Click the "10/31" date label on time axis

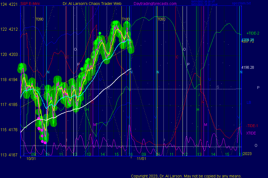31,159
